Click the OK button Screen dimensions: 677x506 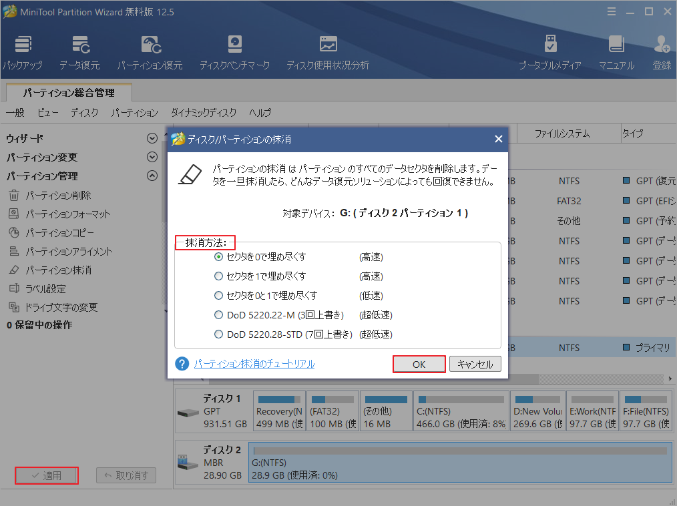tap(419, 364)
